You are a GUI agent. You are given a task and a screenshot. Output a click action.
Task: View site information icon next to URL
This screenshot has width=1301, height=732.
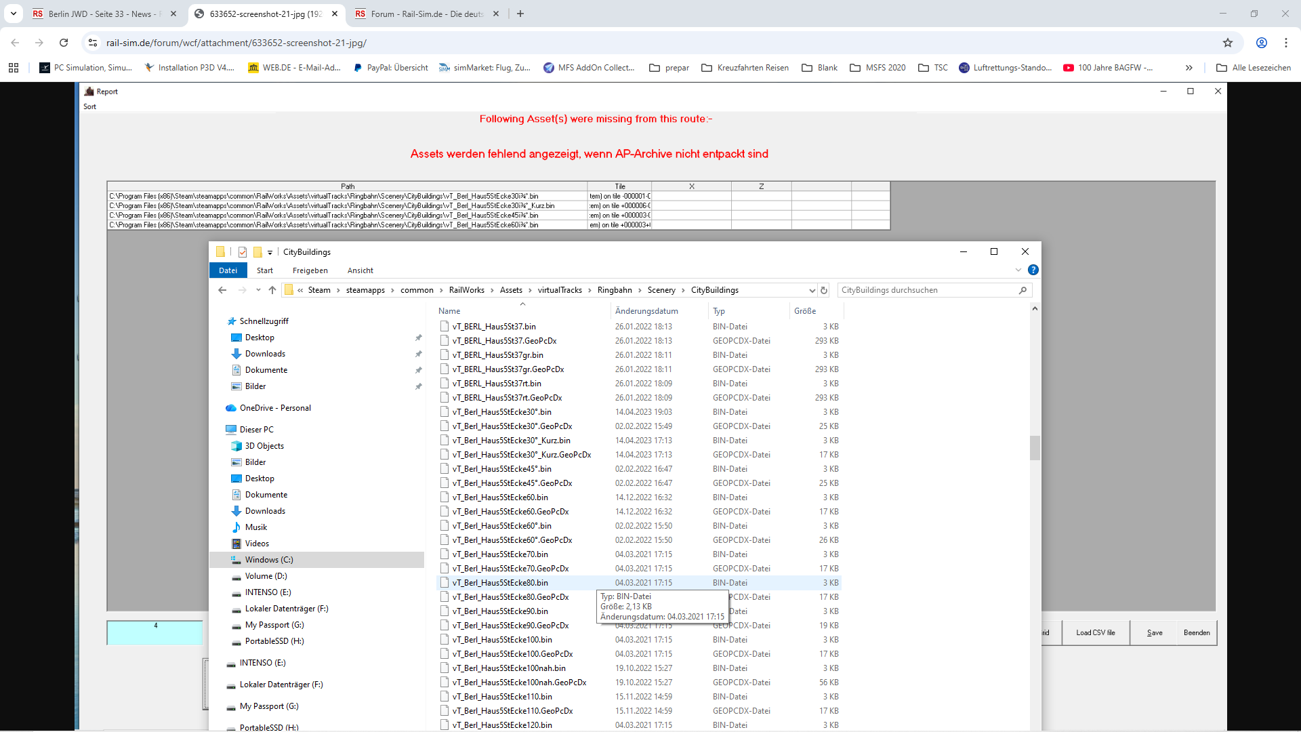tap(93, 43)
